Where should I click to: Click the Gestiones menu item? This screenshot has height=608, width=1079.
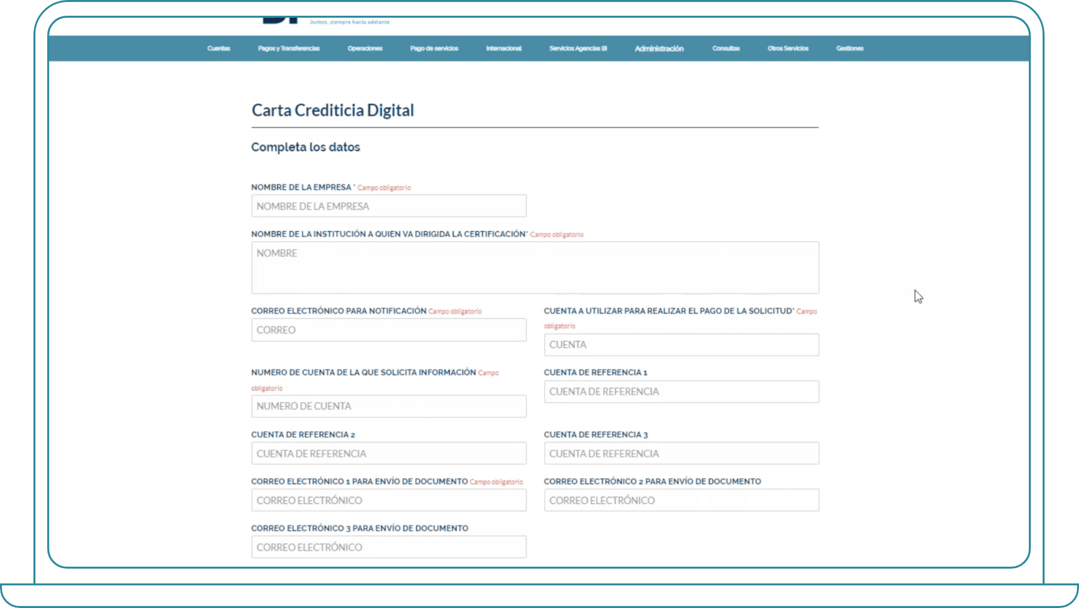click(x=850, y=48)
